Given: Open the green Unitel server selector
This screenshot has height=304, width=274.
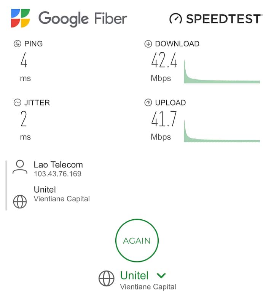Looking at the screenshot, I should coord(134,275).
